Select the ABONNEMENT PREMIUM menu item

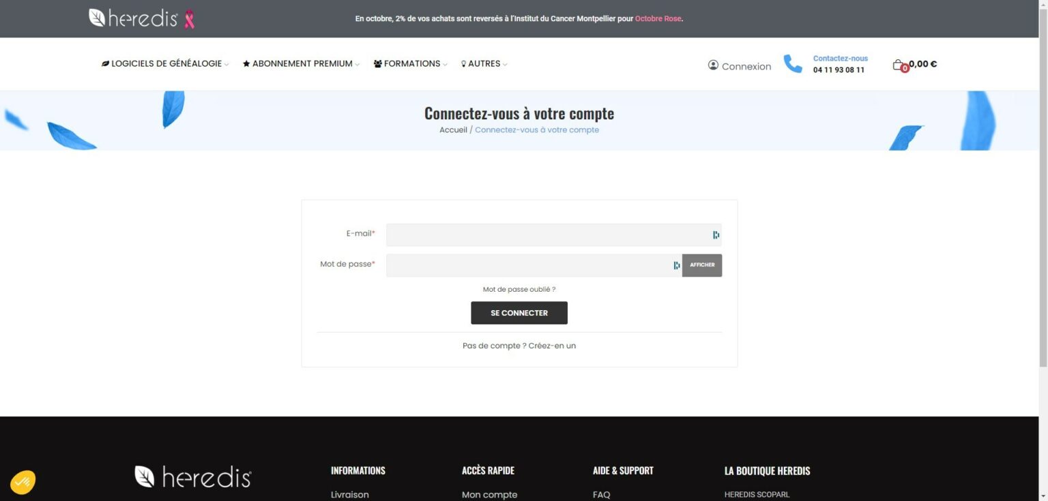click(x=301, y=63)
